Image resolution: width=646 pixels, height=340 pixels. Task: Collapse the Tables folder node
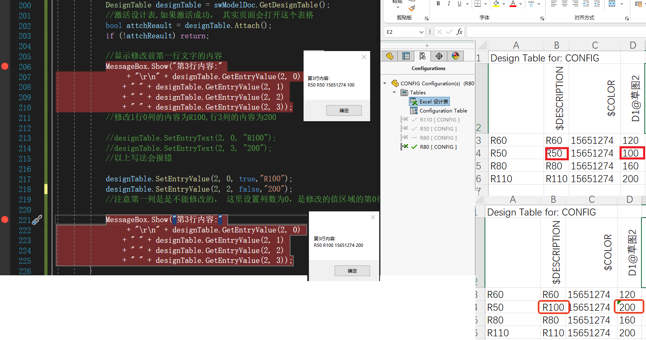coord(394,92)
